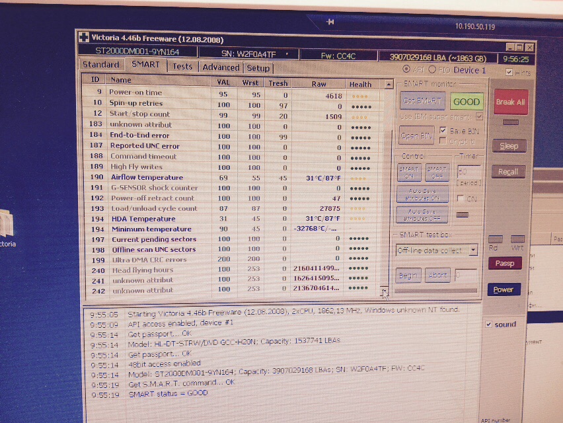Select the API access radio button
Screen dimensions: 563x423
(406, 69)
